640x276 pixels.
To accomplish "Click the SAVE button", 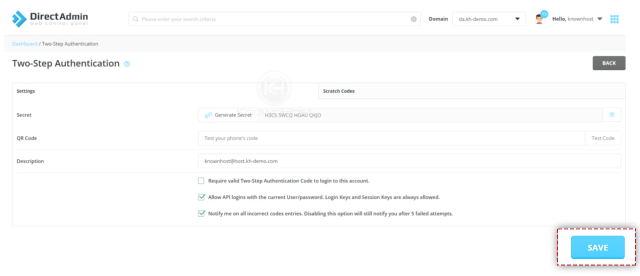I will point(598,247).
